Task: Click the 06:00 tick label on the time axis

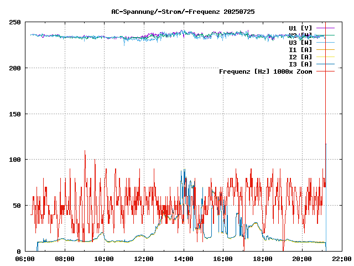Action: [25, 259]
